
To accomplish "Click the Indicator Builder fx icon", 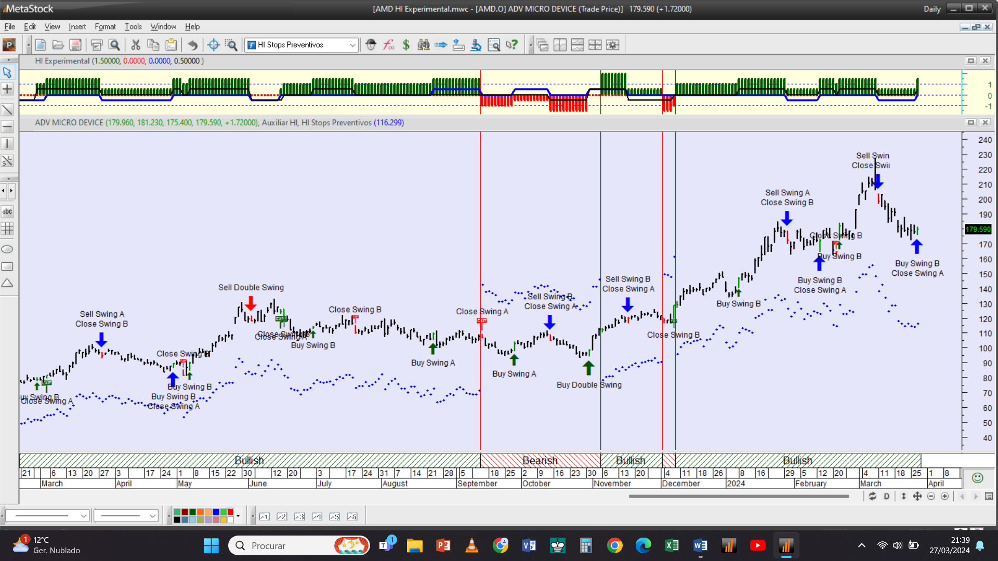I will [388, 45].
